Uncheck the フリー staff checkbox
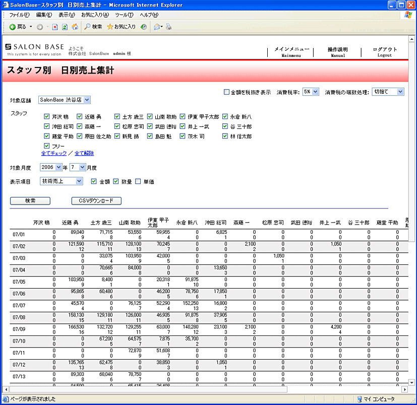 (46, 146)
